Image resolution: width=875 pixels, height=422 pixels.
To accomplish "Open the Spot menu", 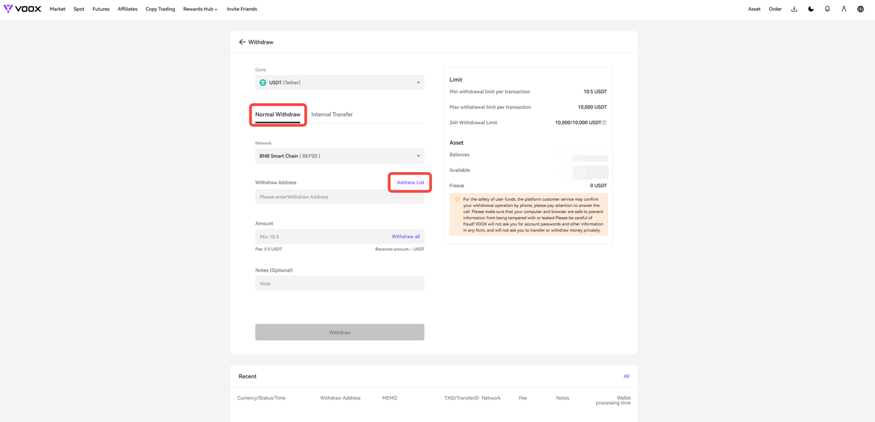I will pyautogui.click(x=79, y=9).
